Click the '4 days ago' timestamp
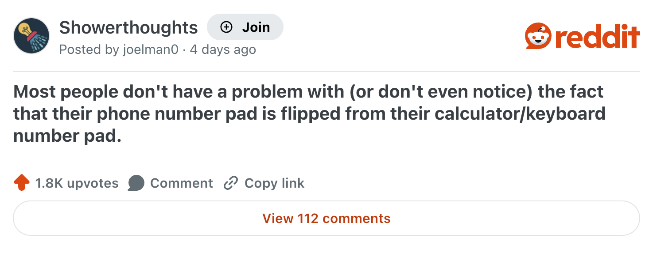 (223, 49)
